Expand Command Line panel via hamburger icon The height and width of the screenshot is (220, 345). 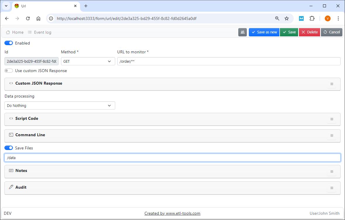pyautogui.click(x=332, y=136)
